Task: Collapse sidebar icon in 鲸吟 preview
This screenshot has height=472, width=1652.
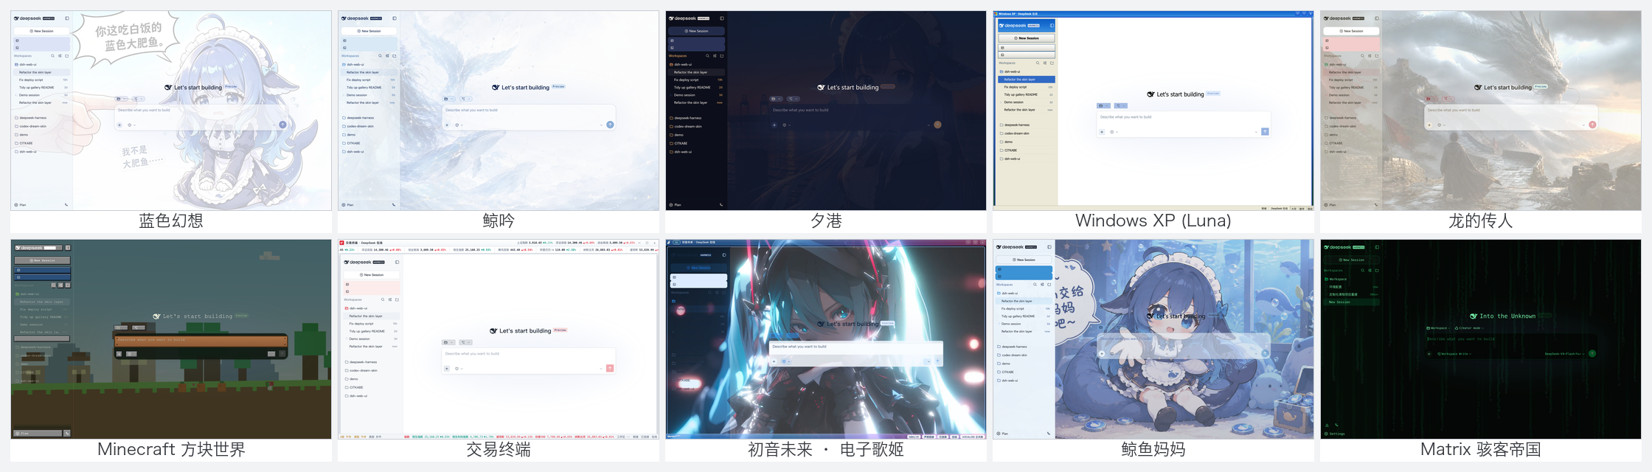Action: pyautogui.click(x=395, y=18)
